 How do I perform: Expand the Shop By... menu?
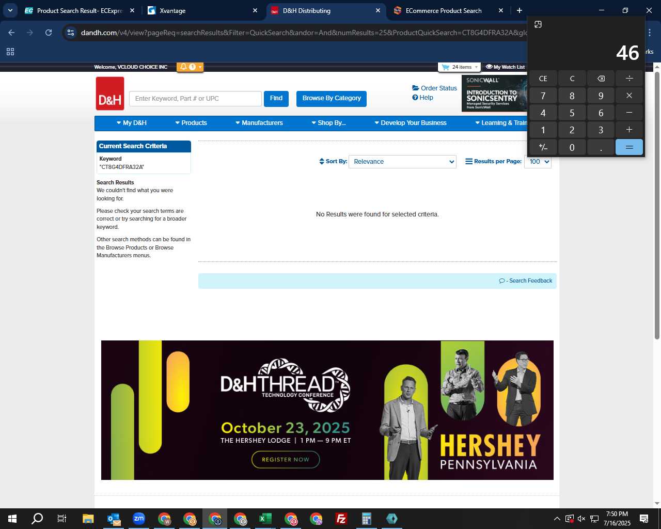pyautogui.click(x=328, y=123)
